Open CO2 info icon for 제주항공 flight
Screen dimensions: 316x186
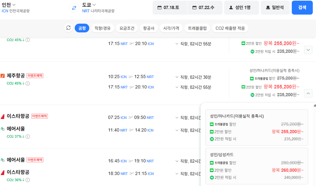tap(28, 83)
